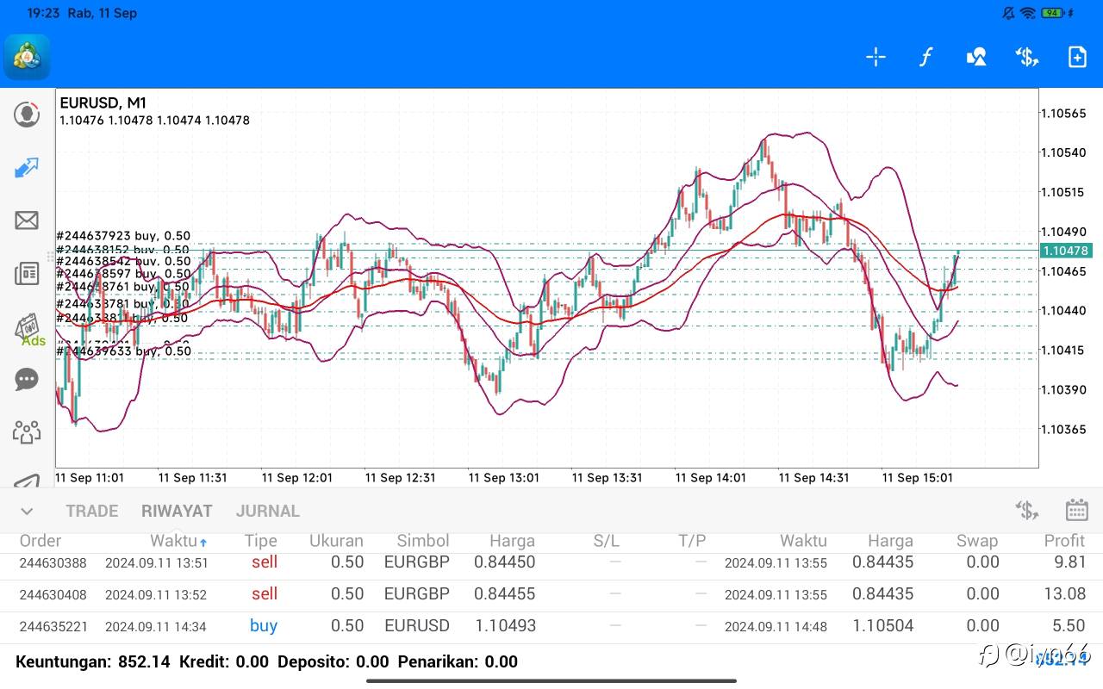Sort by the S/L column header
The image size is (1103, 689).
click(x=607, y=541)
